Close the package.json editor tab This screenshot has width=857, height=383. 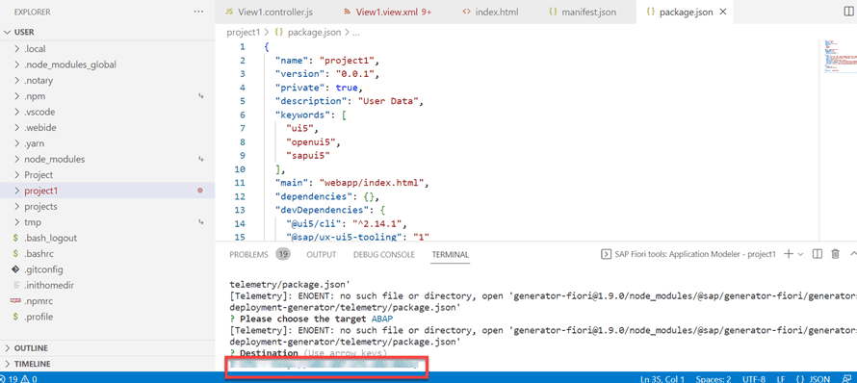723,12
